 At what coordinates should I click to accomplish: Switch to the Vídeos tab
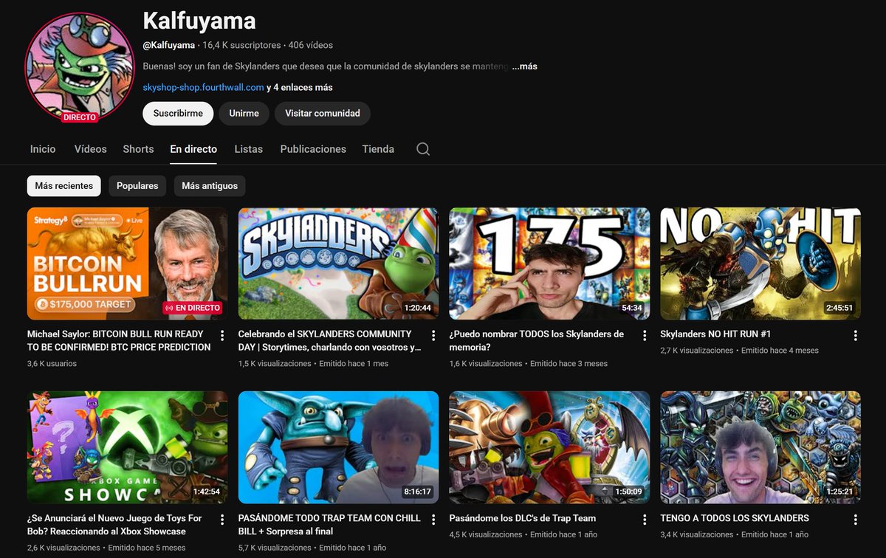point(91,149)
